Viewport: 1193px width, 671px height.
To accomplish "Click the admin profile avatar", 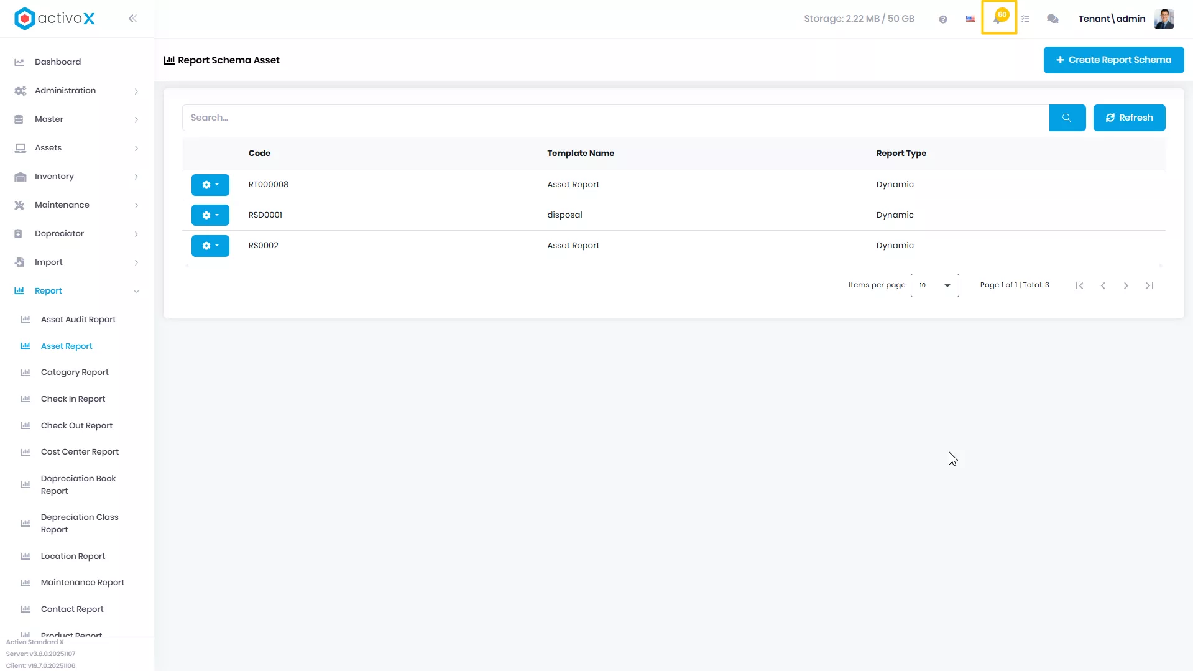I will (1164, 19).
